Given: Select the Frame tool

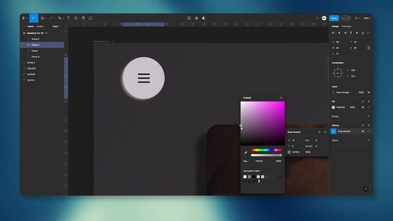Looking at the screenshot, I should click(x=42, y=18).
